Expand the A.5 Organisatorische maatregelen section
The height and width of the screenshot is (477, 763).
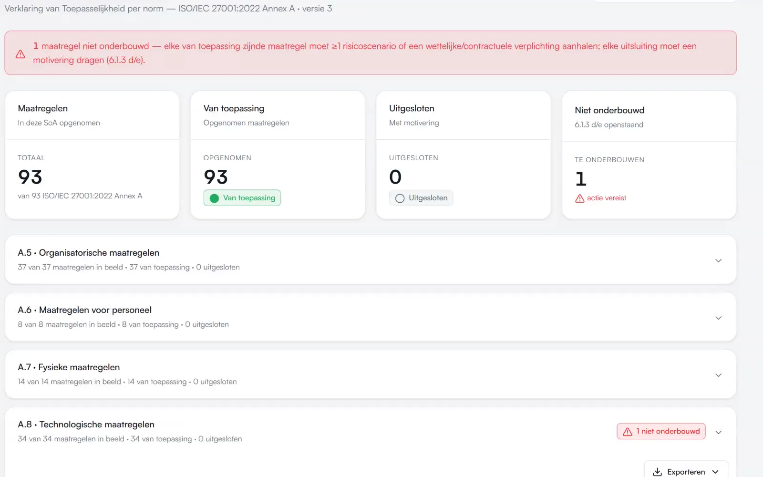[x=718, y=260]
